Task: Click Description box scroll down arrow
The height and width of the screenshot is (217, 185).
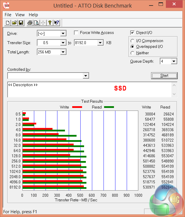Action: point(174,94)
